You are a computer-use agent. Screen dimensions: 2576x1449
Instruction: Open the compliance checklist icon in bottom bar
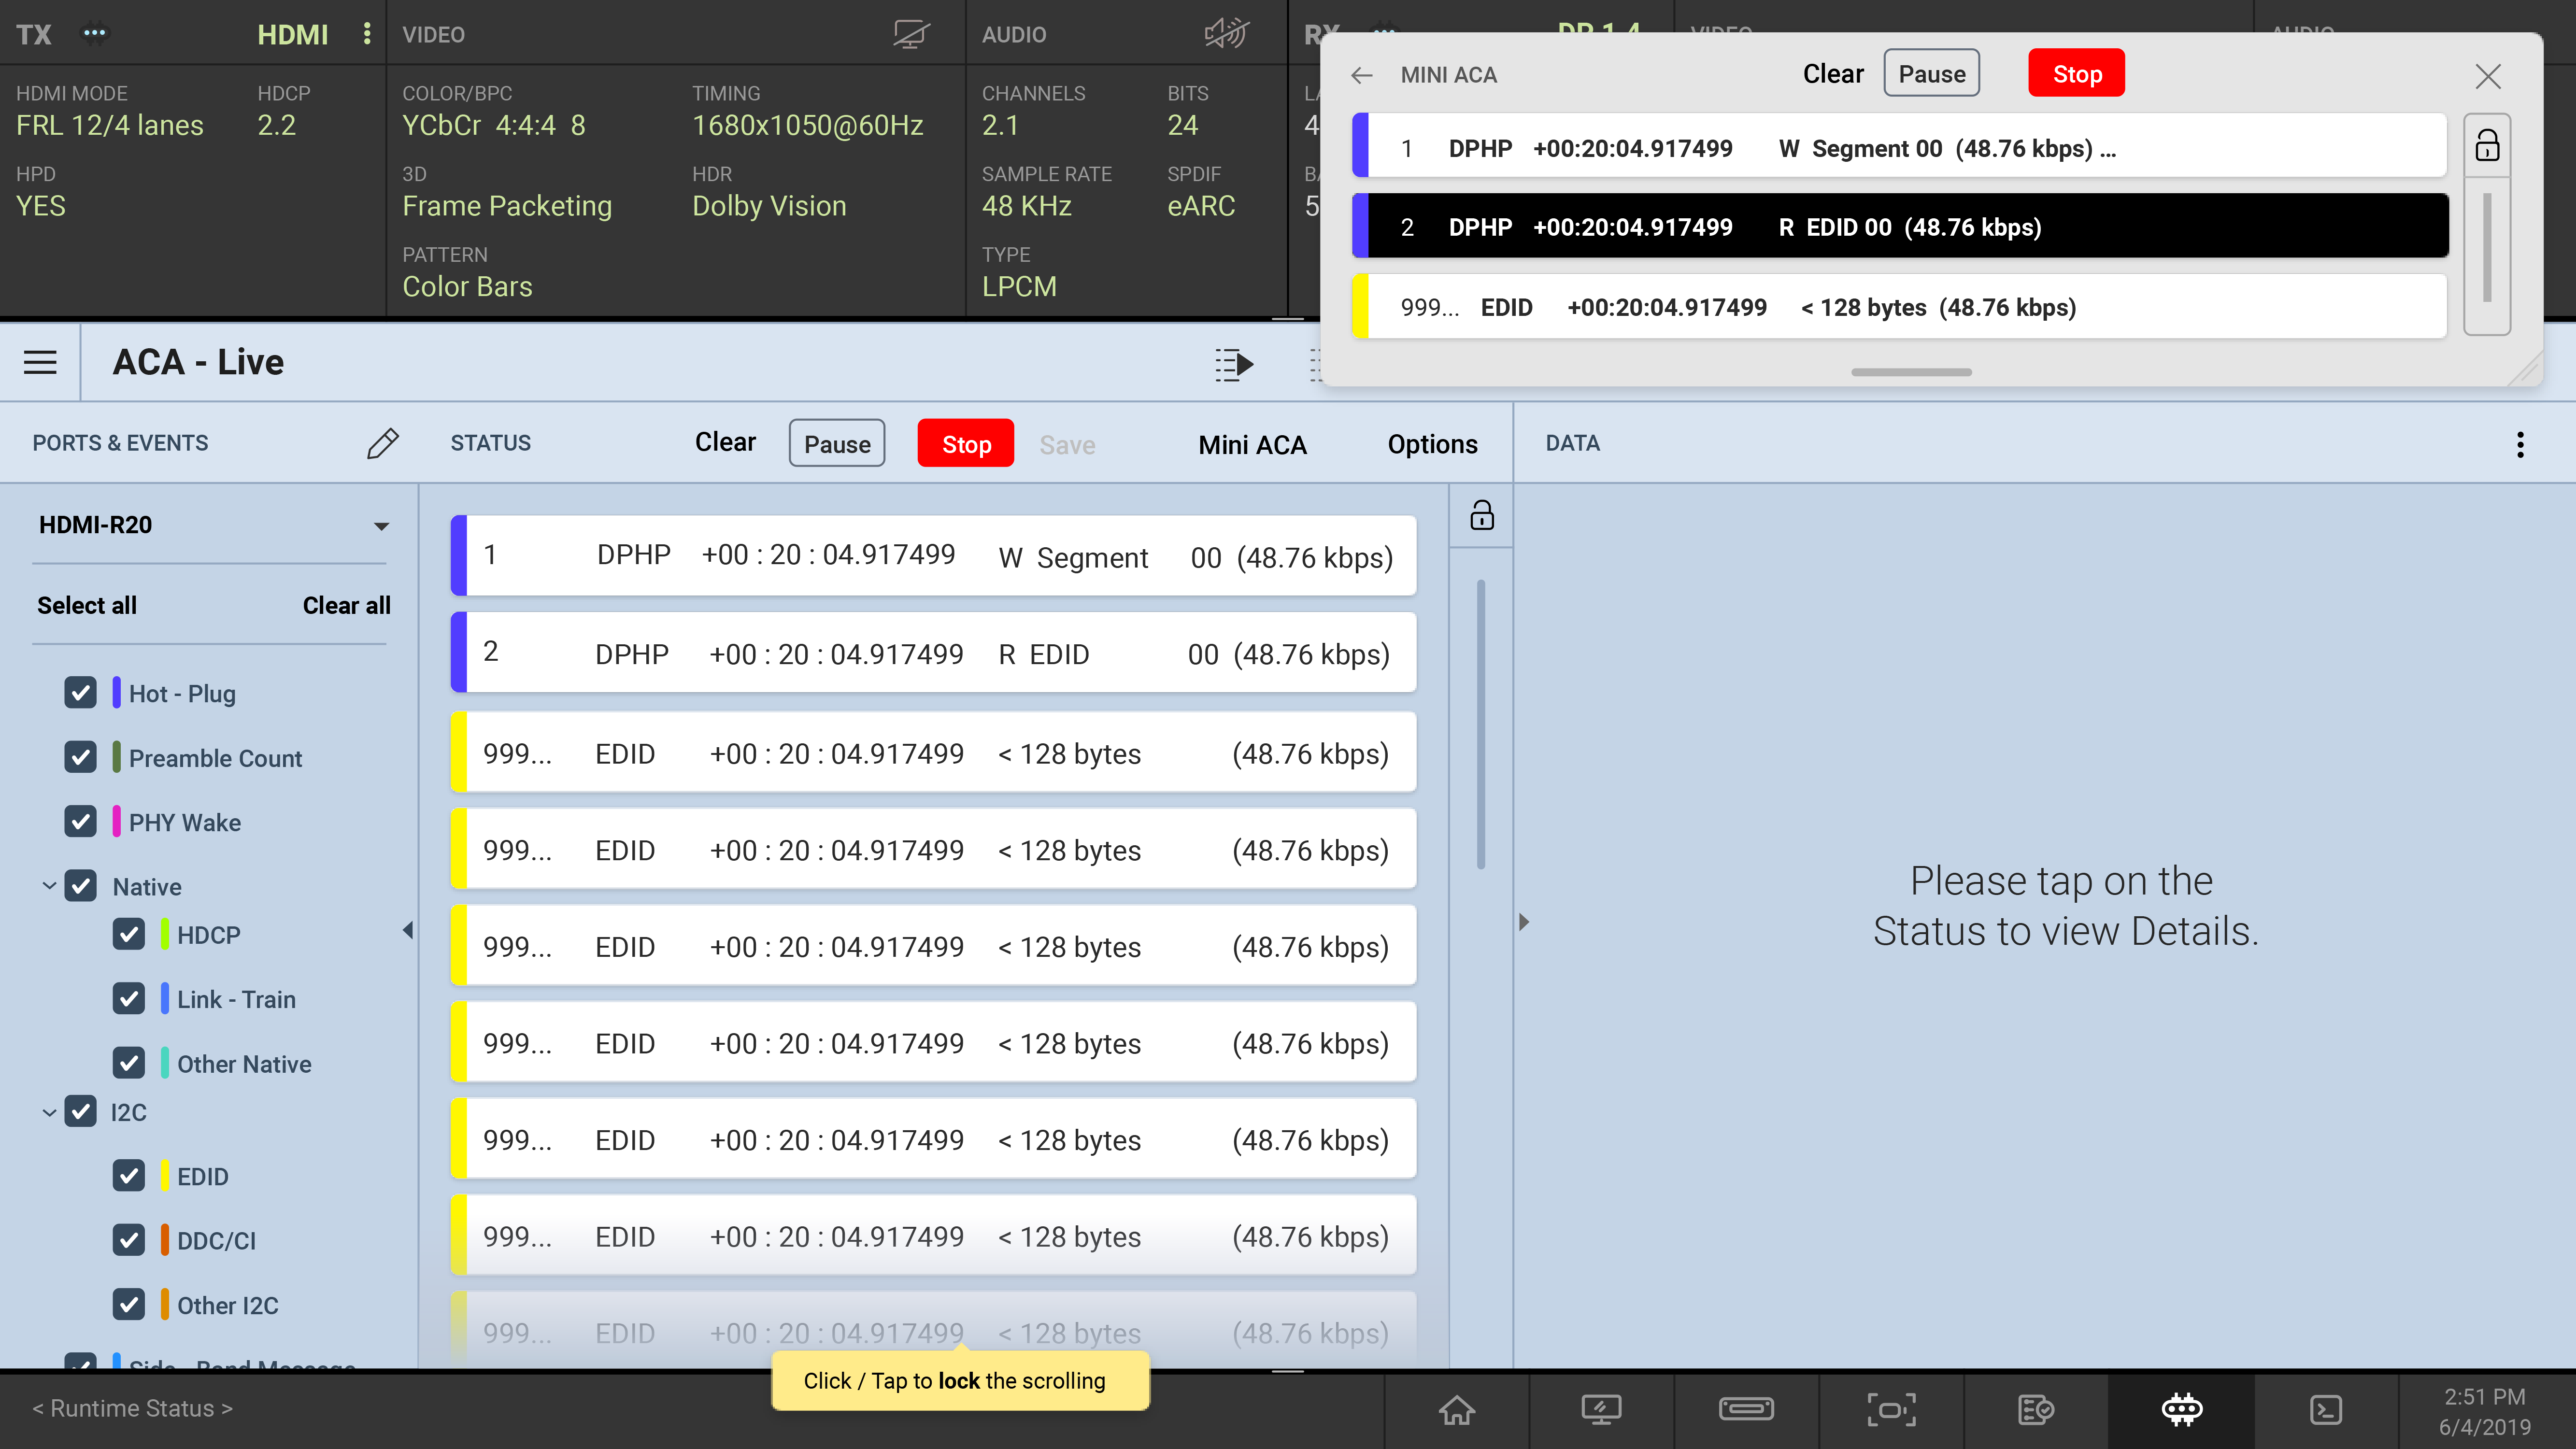point(2035,1410)
